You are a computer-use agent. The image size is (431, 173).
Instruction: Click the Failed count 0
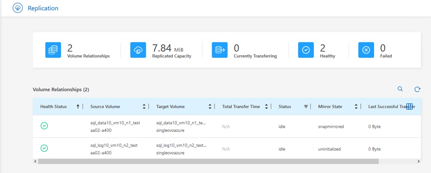point(383,48)
